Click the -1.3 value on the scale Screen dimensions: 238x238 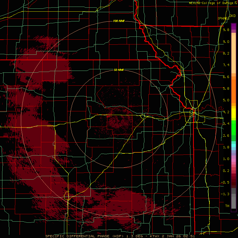[x=225, y=194]
